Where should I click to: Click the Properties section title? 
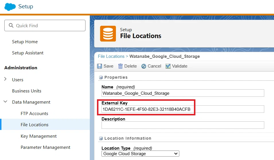tap(116, 77)
